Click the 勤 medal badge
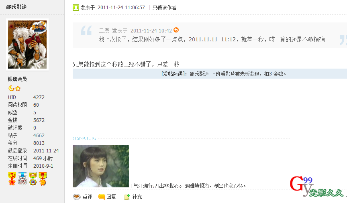 pos(12,179)
